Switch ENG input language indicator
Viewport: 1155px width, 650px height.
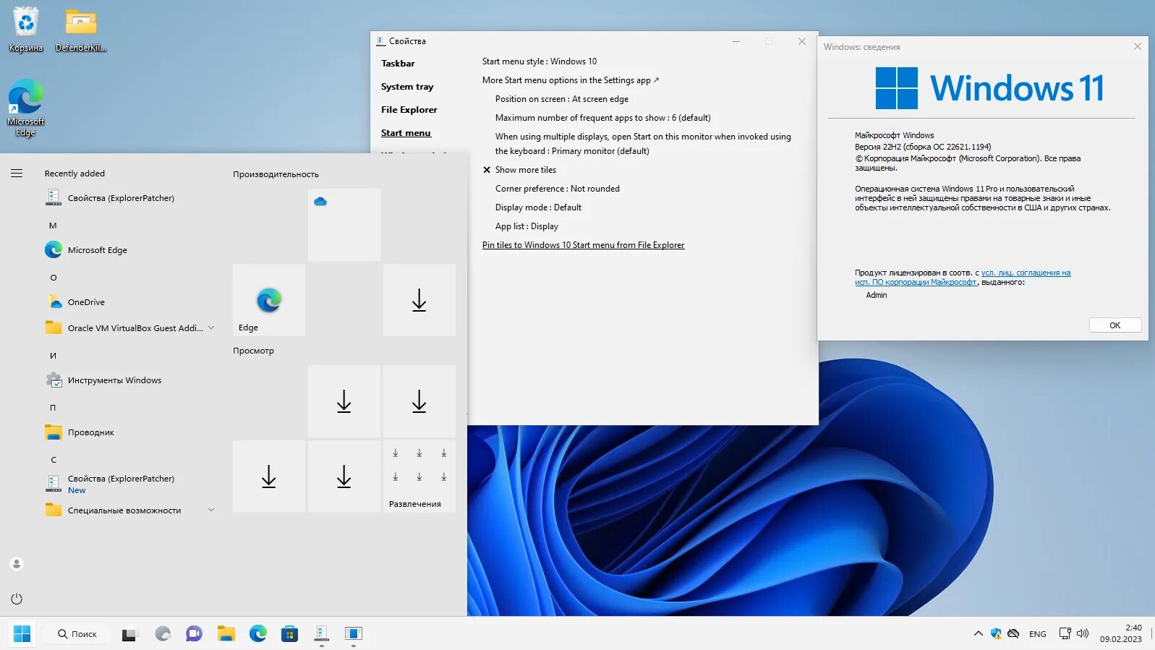(x=1038, y=634)
